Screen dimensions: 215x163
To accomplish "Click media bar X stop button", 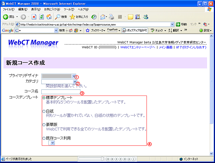I will [129, 159].
